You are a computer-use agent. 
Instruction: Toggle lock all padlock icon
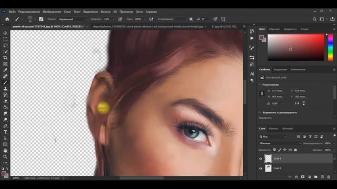coord(295,150)
